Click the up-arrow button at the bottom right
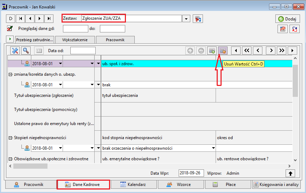Viewport: 306px width, 193px height. tap(291, 173)
